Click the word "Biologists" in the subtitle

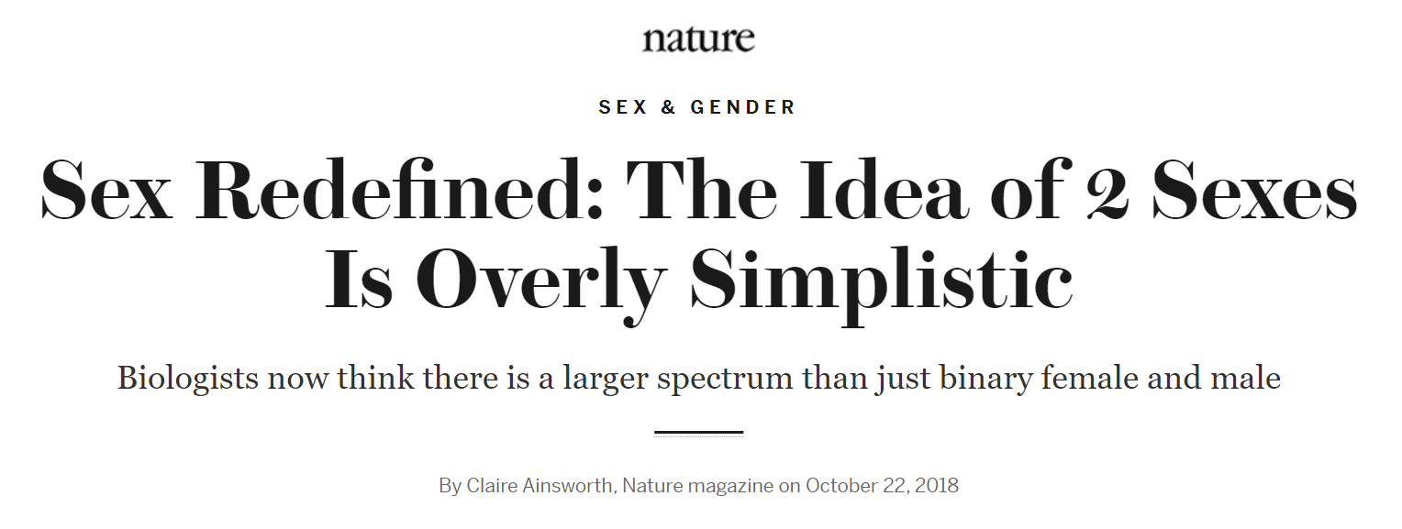(188, 378)
